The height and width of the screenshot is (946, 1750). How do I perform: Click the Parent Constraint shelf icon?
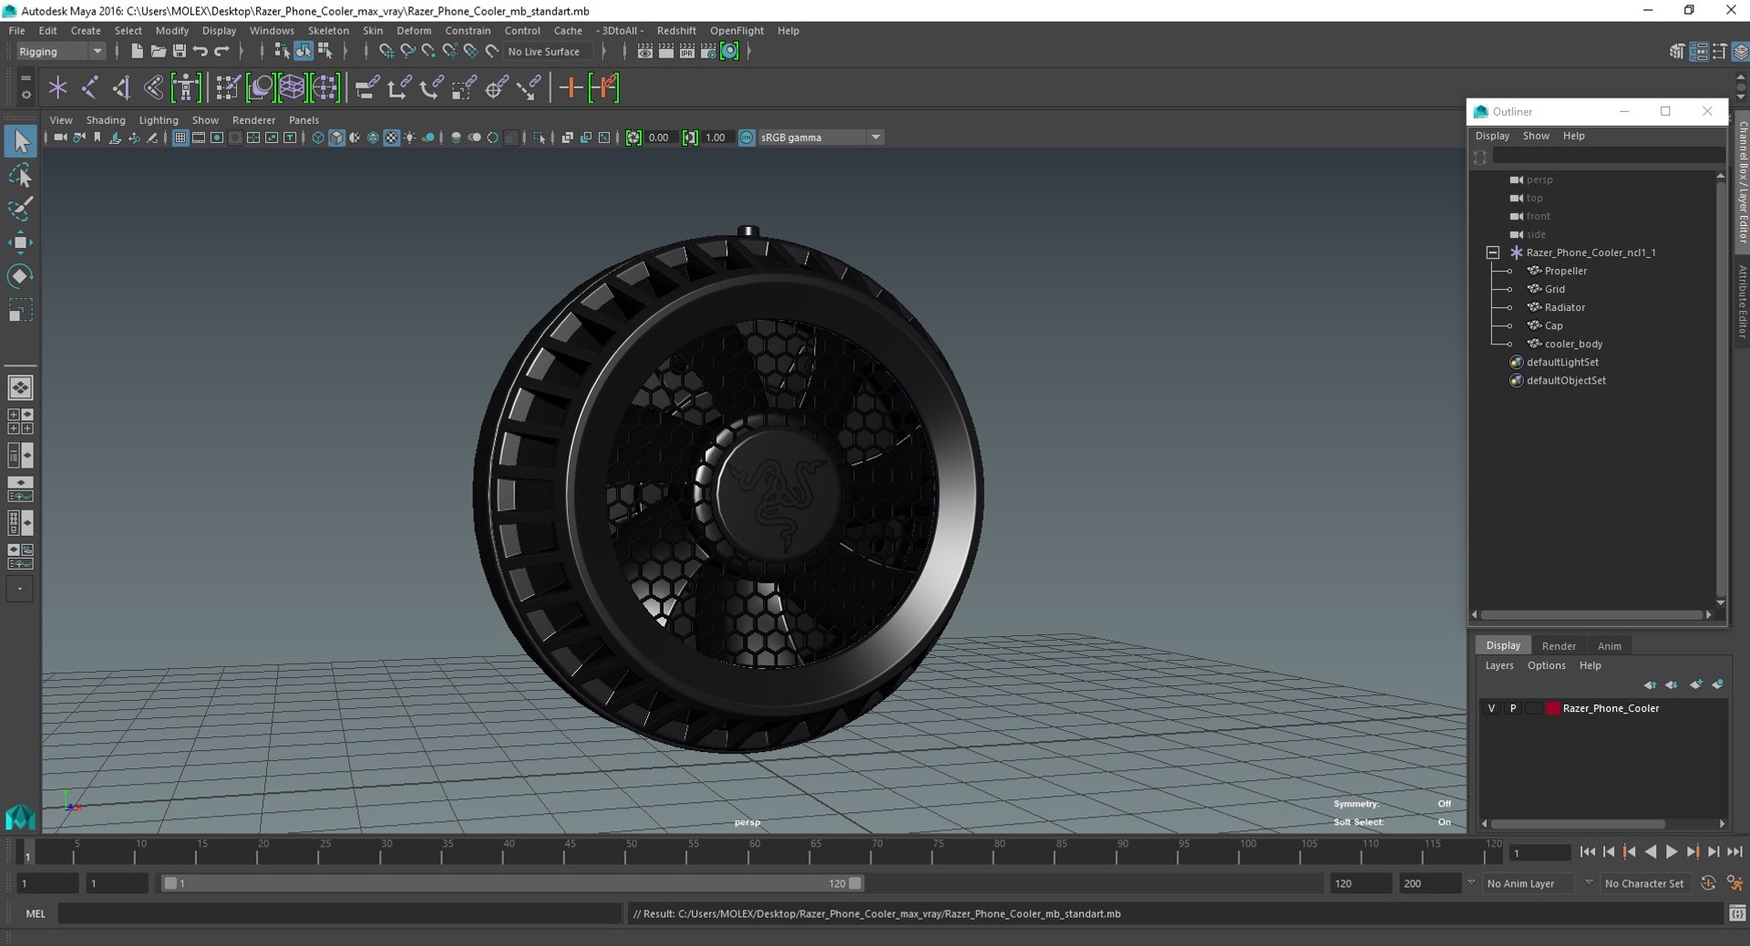366,87
